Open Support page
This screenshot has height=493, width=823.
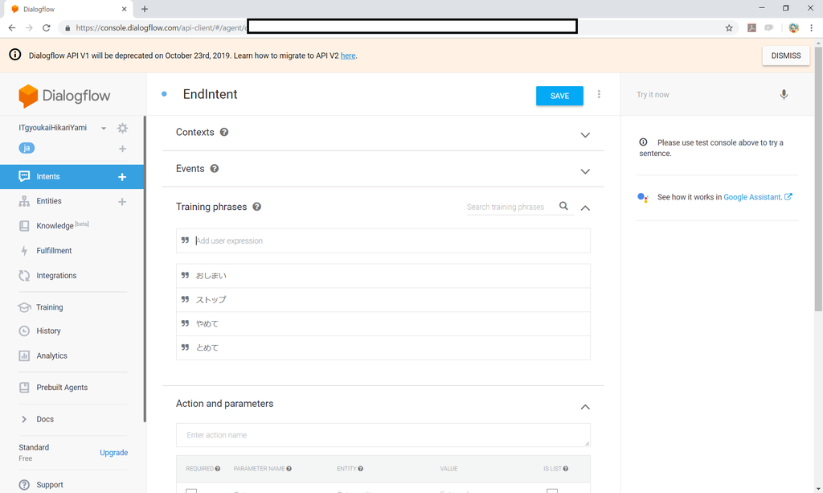[49, 485]
